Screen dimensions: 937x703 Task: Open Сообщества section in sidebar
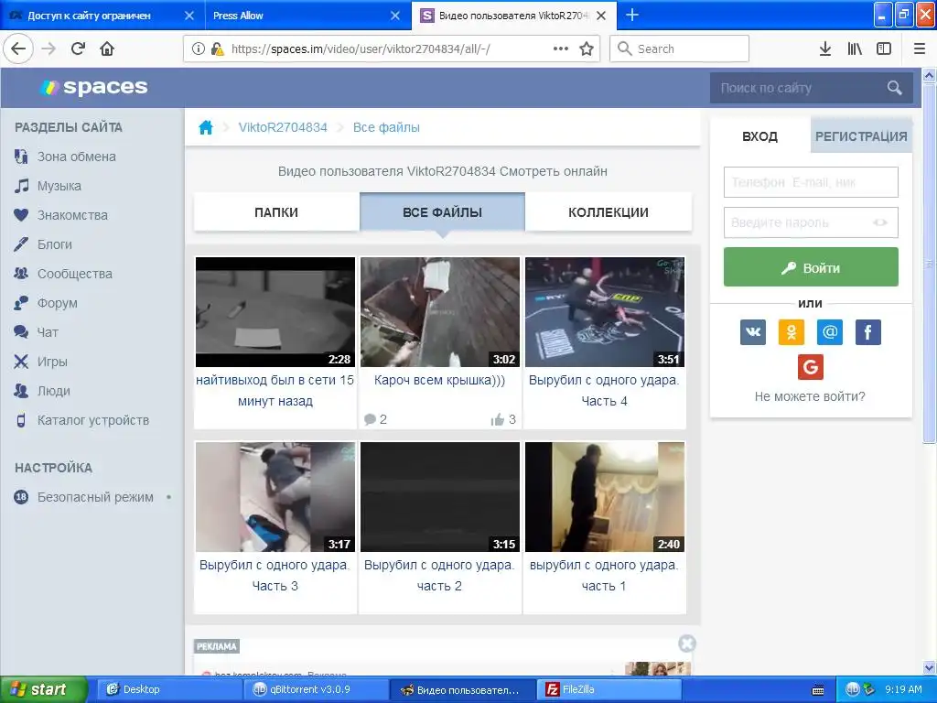(x=63, y=274)
